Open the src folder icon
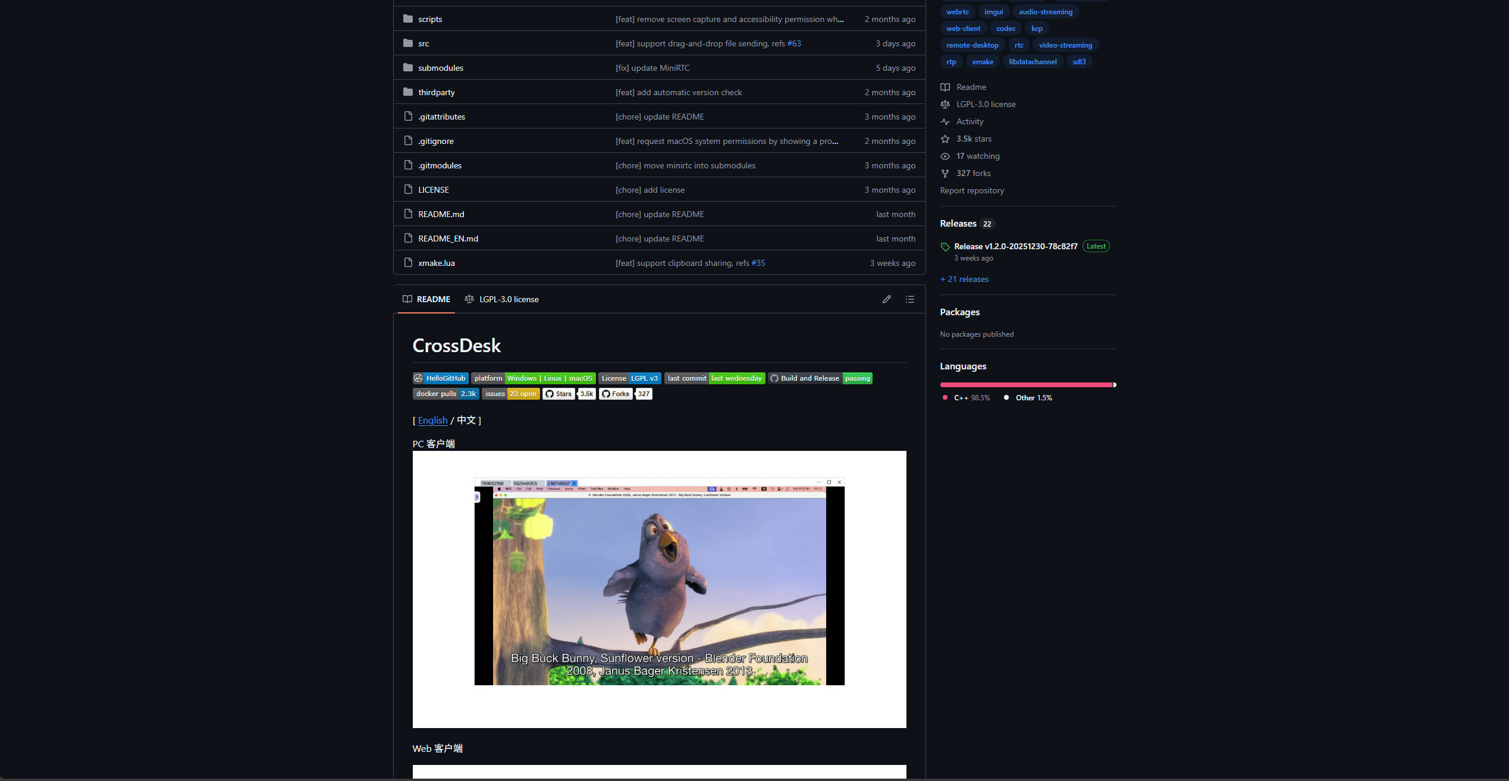This screenshot has height=781, width=1509. 407,43
